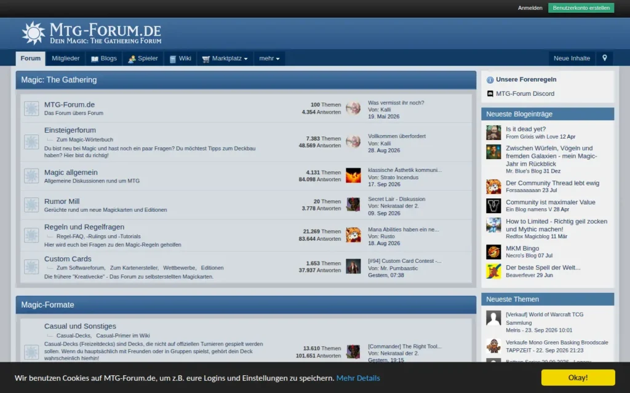Click the info icon beside Unsere Forenregeln
630x393 pixels.
pos(490,80)
